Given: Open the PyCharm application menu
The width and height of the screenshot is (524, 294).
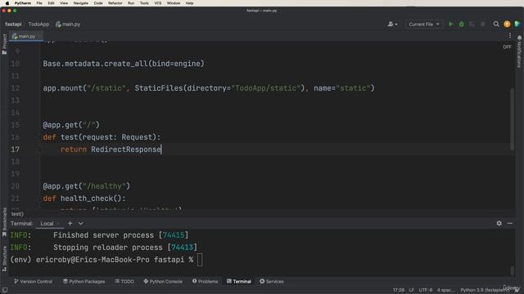Looking at the screenshot, I should tap(23, 3).
